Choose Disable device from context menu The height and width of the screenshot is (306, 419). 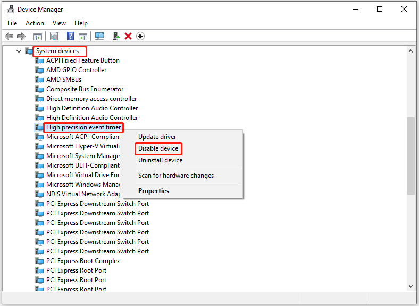158,148
